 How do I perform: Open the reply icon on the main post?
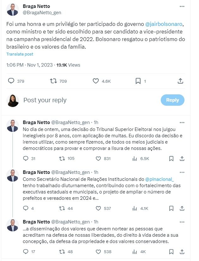coord(10,81)
